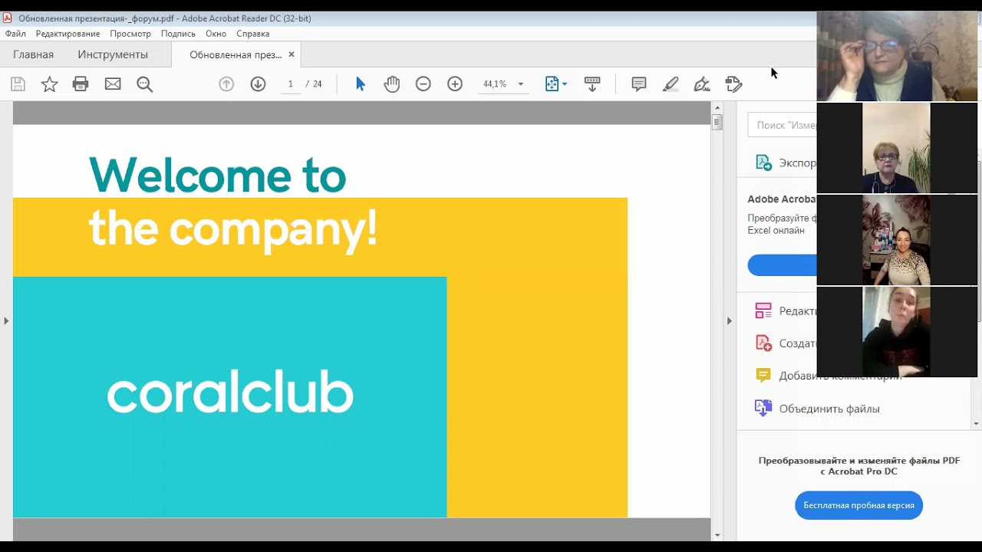Select the Обновленная през... document tab

(236, 54)
